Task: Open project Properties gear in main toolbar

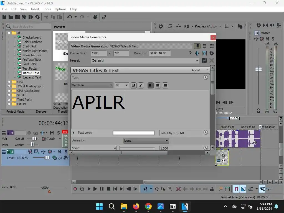Action: coord(37,17)
